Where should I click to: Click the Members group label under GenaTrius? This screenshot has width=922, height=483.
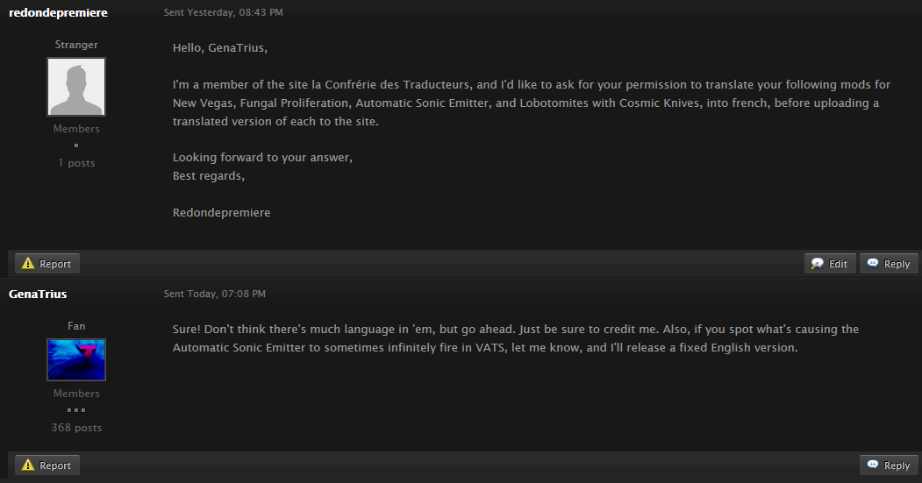click(x=76, y=393)
